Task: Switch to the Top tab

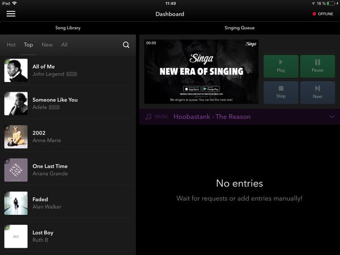Action: click(x=28, y=45)
